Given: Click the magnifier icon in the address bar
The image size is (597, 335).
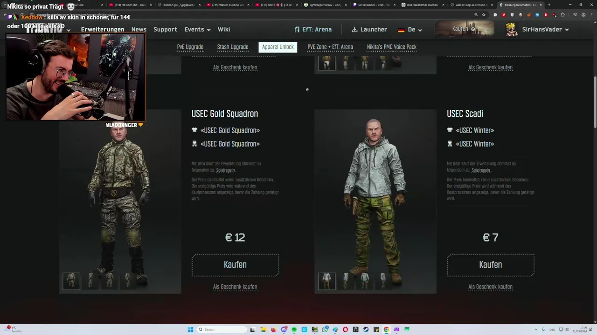Looking at the screenshot, I should pyautogui.click(x=476, y=15).
